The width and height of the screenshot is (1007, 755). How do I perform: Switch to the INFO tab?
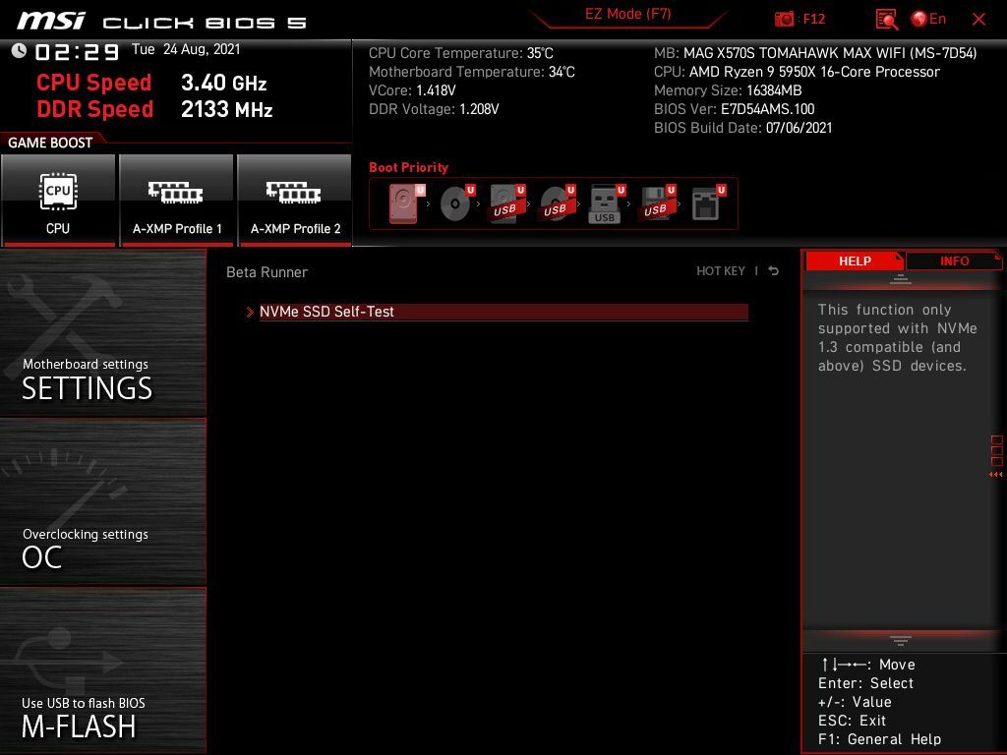coord(954,261)
